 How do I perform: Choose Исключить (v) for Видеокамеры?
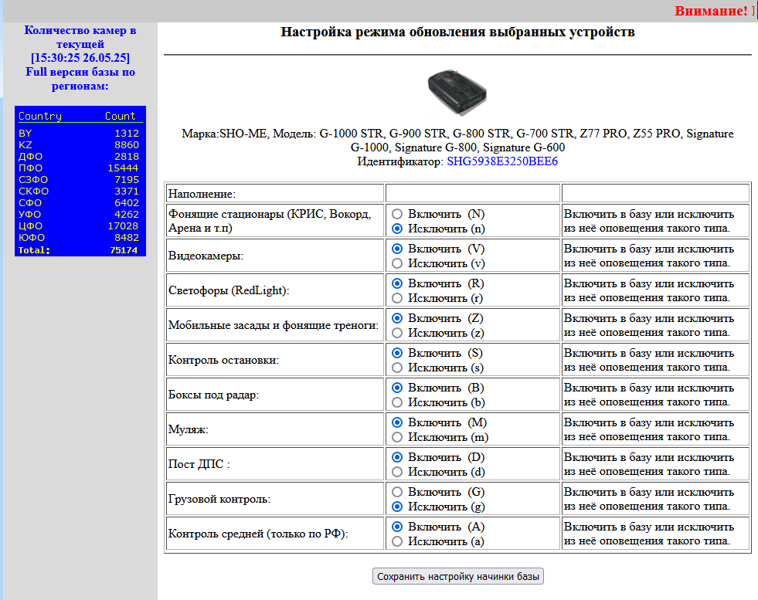coord(397,263)
